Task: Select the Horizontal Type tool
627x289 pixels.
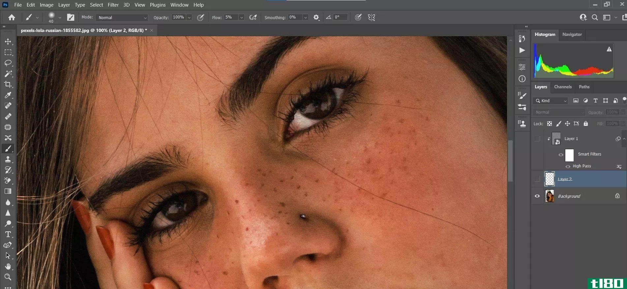Action: [8, 234]
